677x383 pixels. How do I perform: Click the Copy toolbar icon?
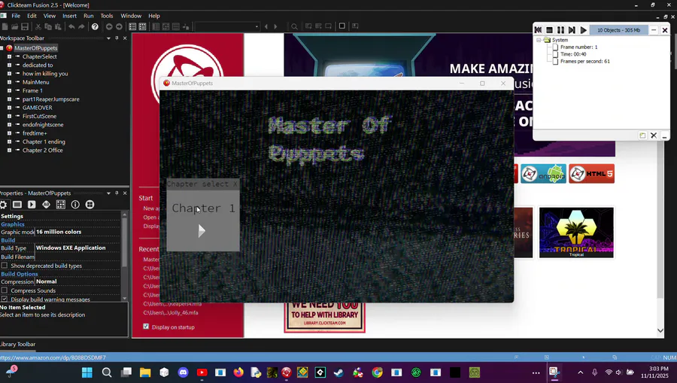coord(48,27)
